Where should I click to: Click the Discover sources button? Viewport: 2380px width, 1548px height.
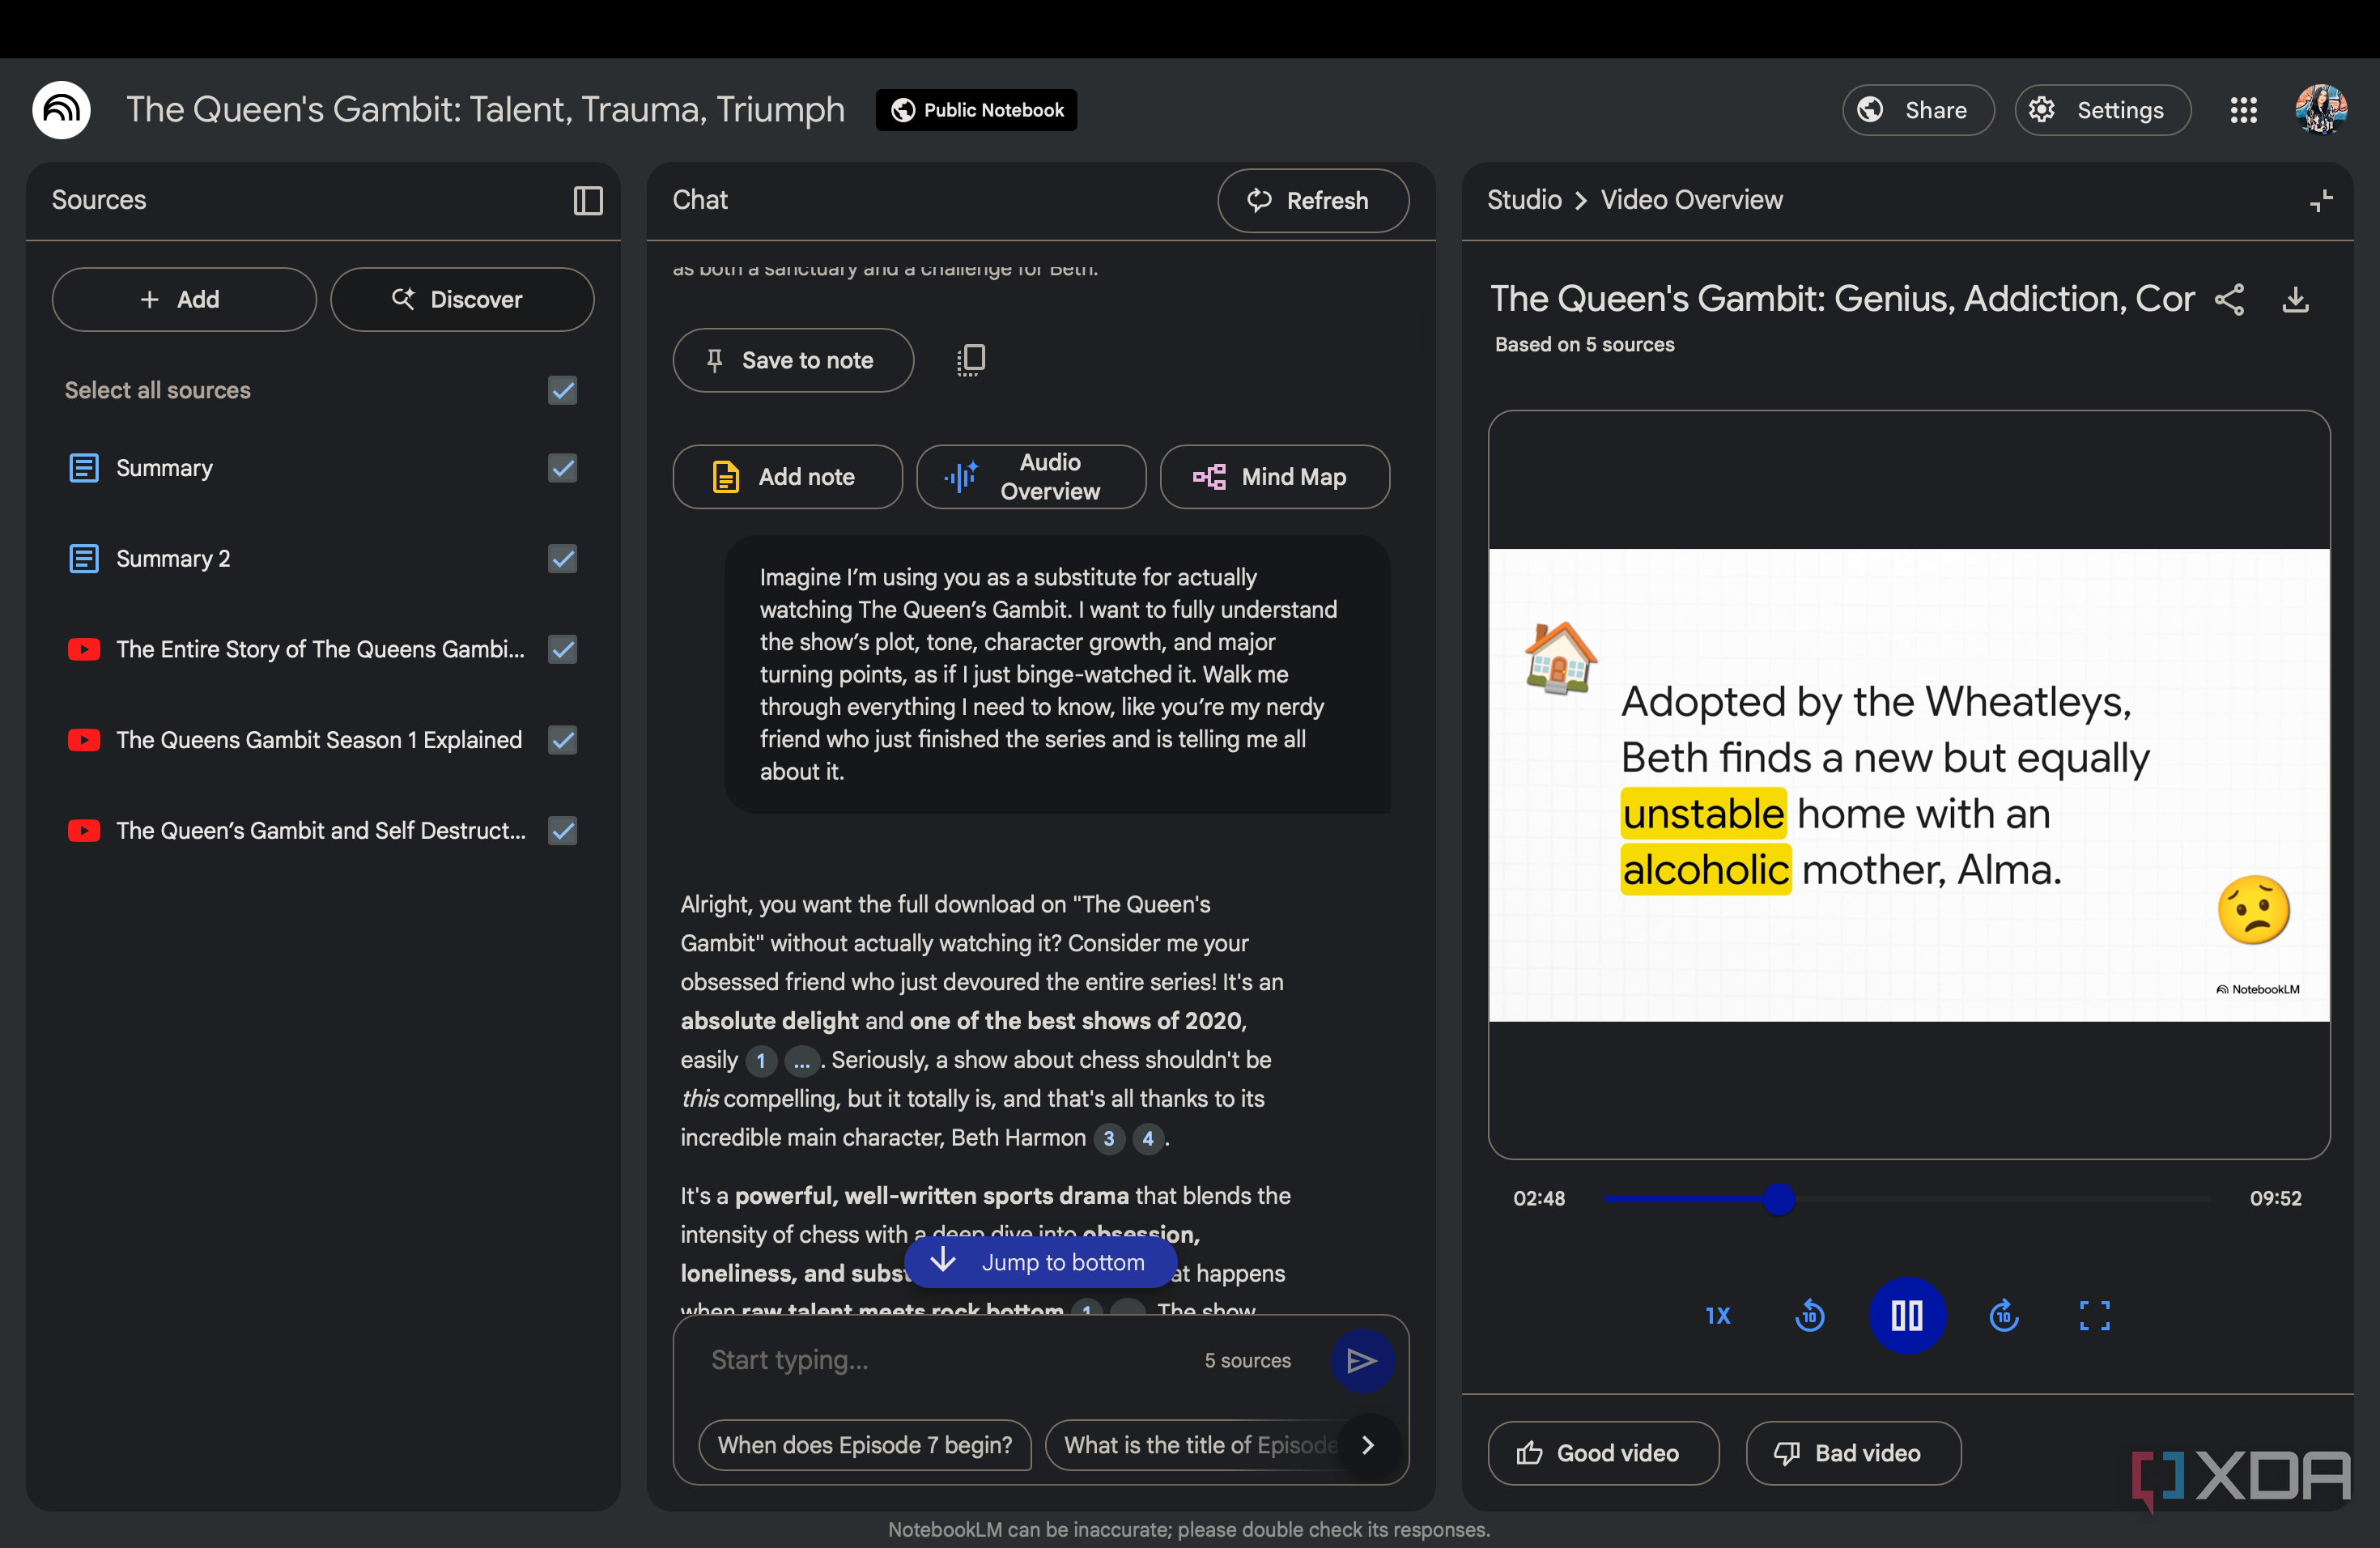pos(462,299)
